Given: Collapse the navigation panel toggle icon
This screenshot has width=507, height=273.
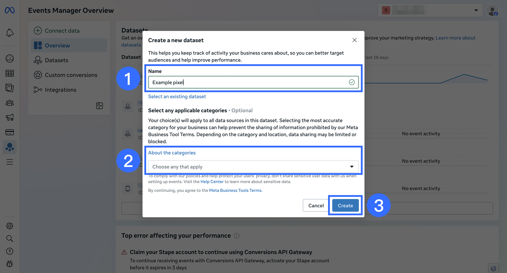Looking at the screenshot, I should pyautogui.click(x=100, y=106).
